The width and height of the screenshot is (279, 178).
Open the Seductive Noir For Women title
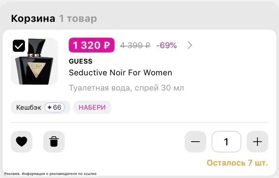[x=120, y=73]
